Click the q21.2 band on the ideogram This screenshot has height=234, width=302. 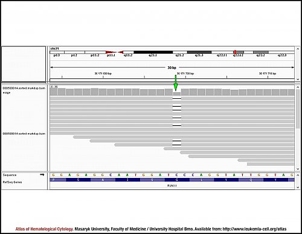(x=180, y=52)
